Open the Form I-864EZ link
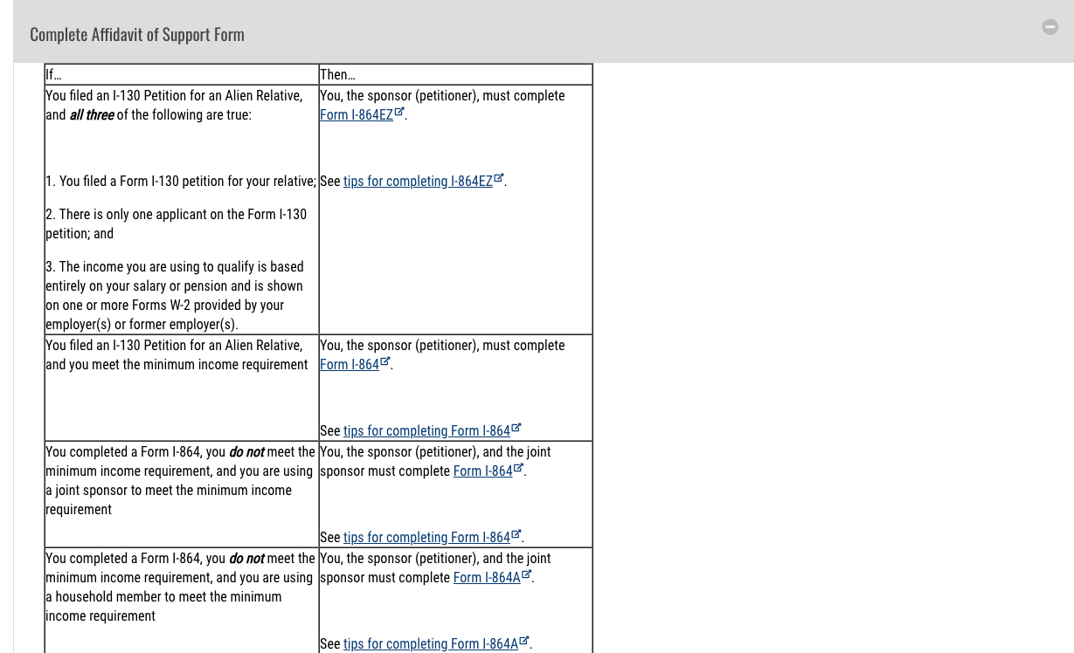The height and width of the screenshot is (653, 1074). (x=356, y=114)
